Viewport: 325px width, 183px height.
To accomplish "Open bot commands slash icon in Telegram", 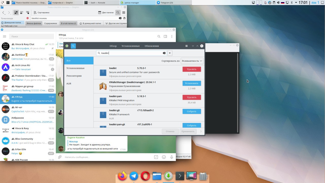I will 156,157.
